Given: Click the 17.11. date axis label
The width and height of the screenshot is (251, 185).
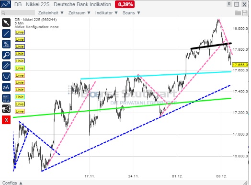Looking at the screenshot, I should (90, 176).
